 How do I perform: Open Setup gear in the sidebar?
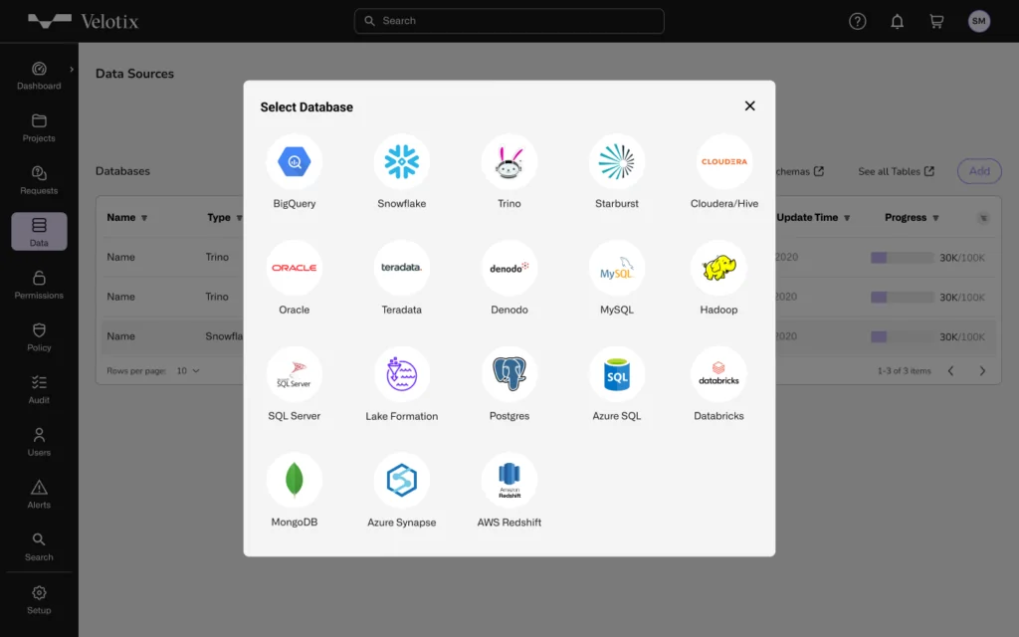point(39,600)
